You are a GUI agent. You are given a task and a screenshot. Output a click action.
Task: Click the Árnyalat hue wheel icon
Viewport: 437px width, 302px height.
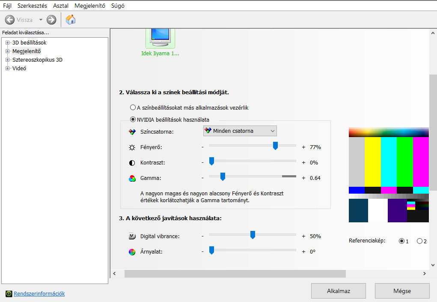132,252
